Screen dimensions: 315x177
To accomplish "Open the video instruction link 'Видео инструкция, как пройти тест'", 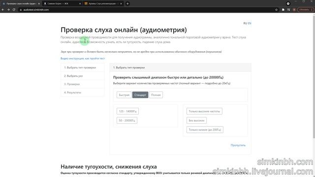I will (x=83, y=59).
